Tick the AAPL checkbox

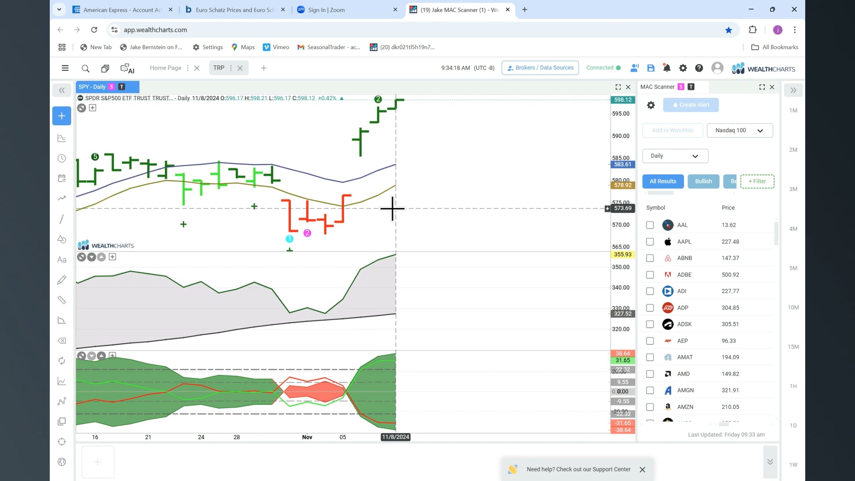tap(650, 242)
